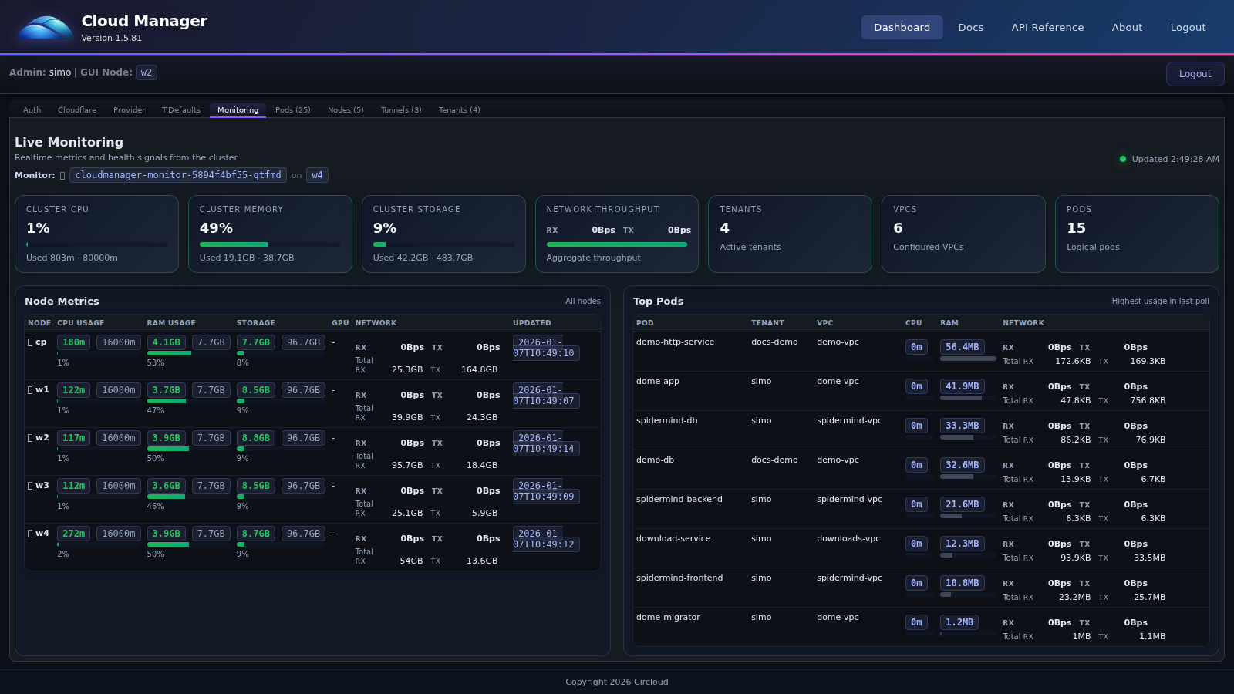This screenshot has height=694, width=1234.
Task: Click the Logout button at top right
Action: point(1188,27)
